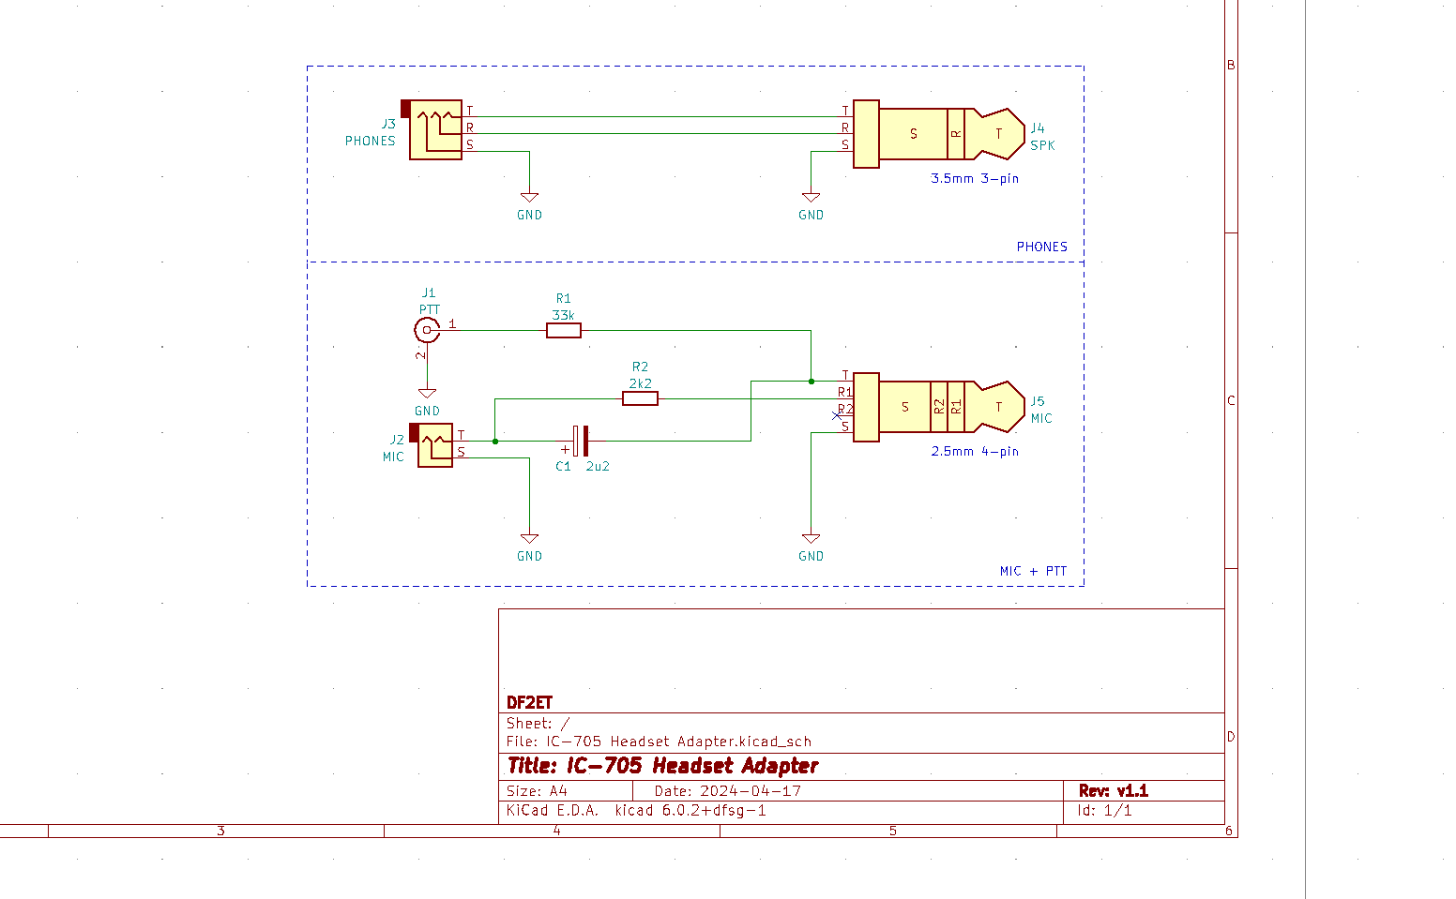
Task: Select the R1 33k resistor symbol
Action: click(x=563, y=330)
